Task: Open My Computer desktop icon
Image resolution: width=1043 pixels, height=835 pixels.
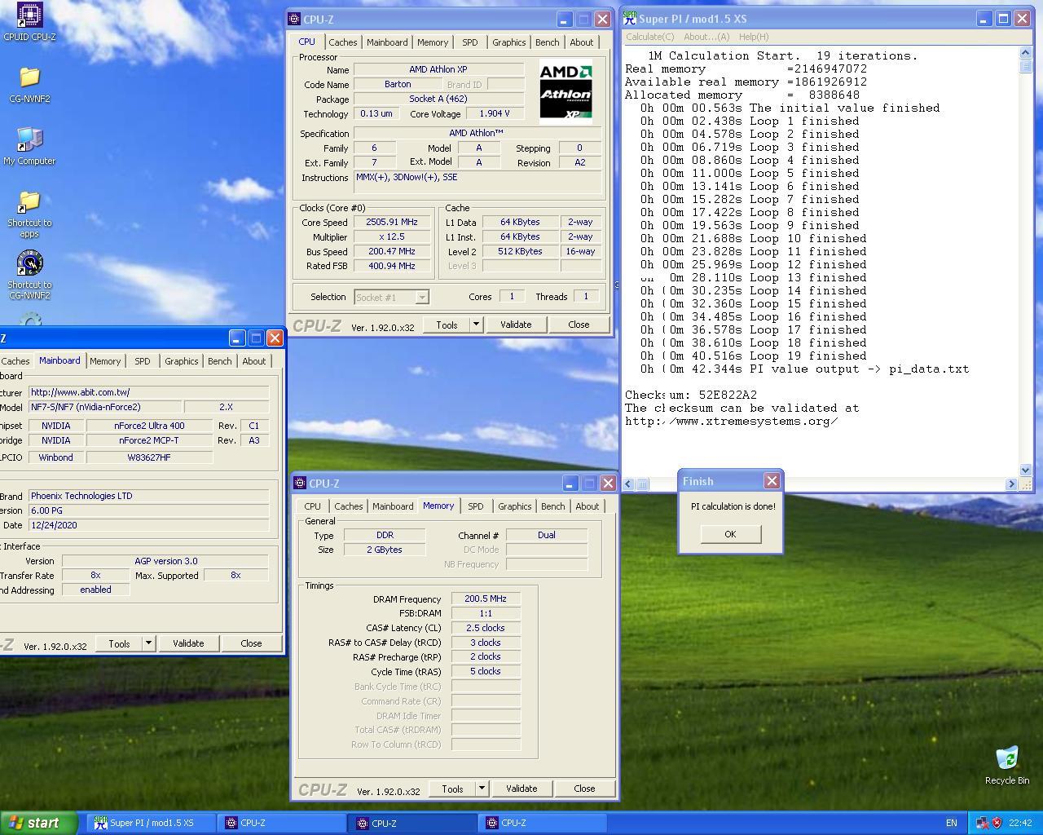Action: (29, 146)
